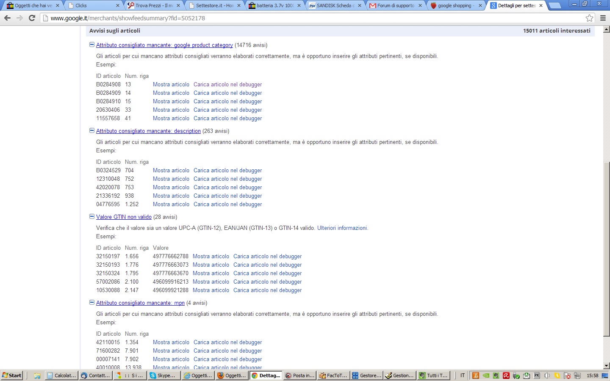
Task: Click the red Avira antivirus tray icon
Action: [506, 375]
